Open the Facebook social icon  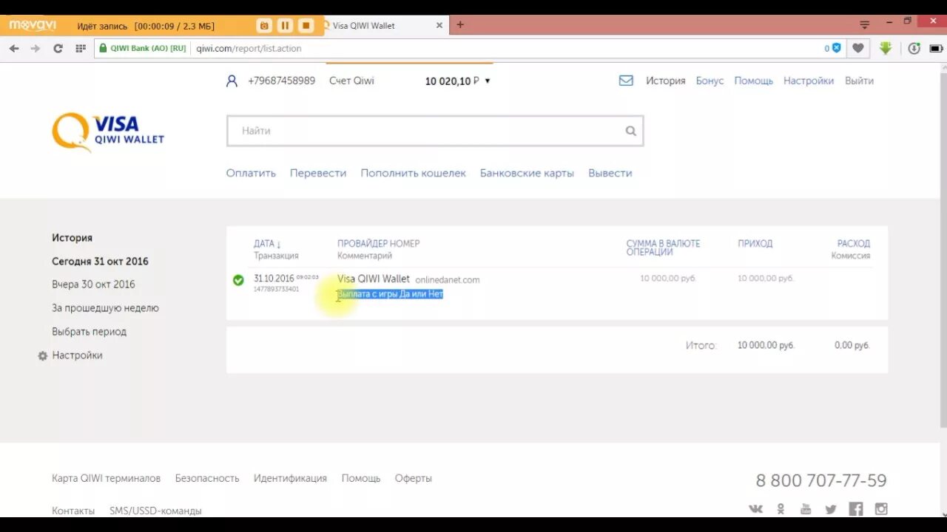[x=856, y=508]
